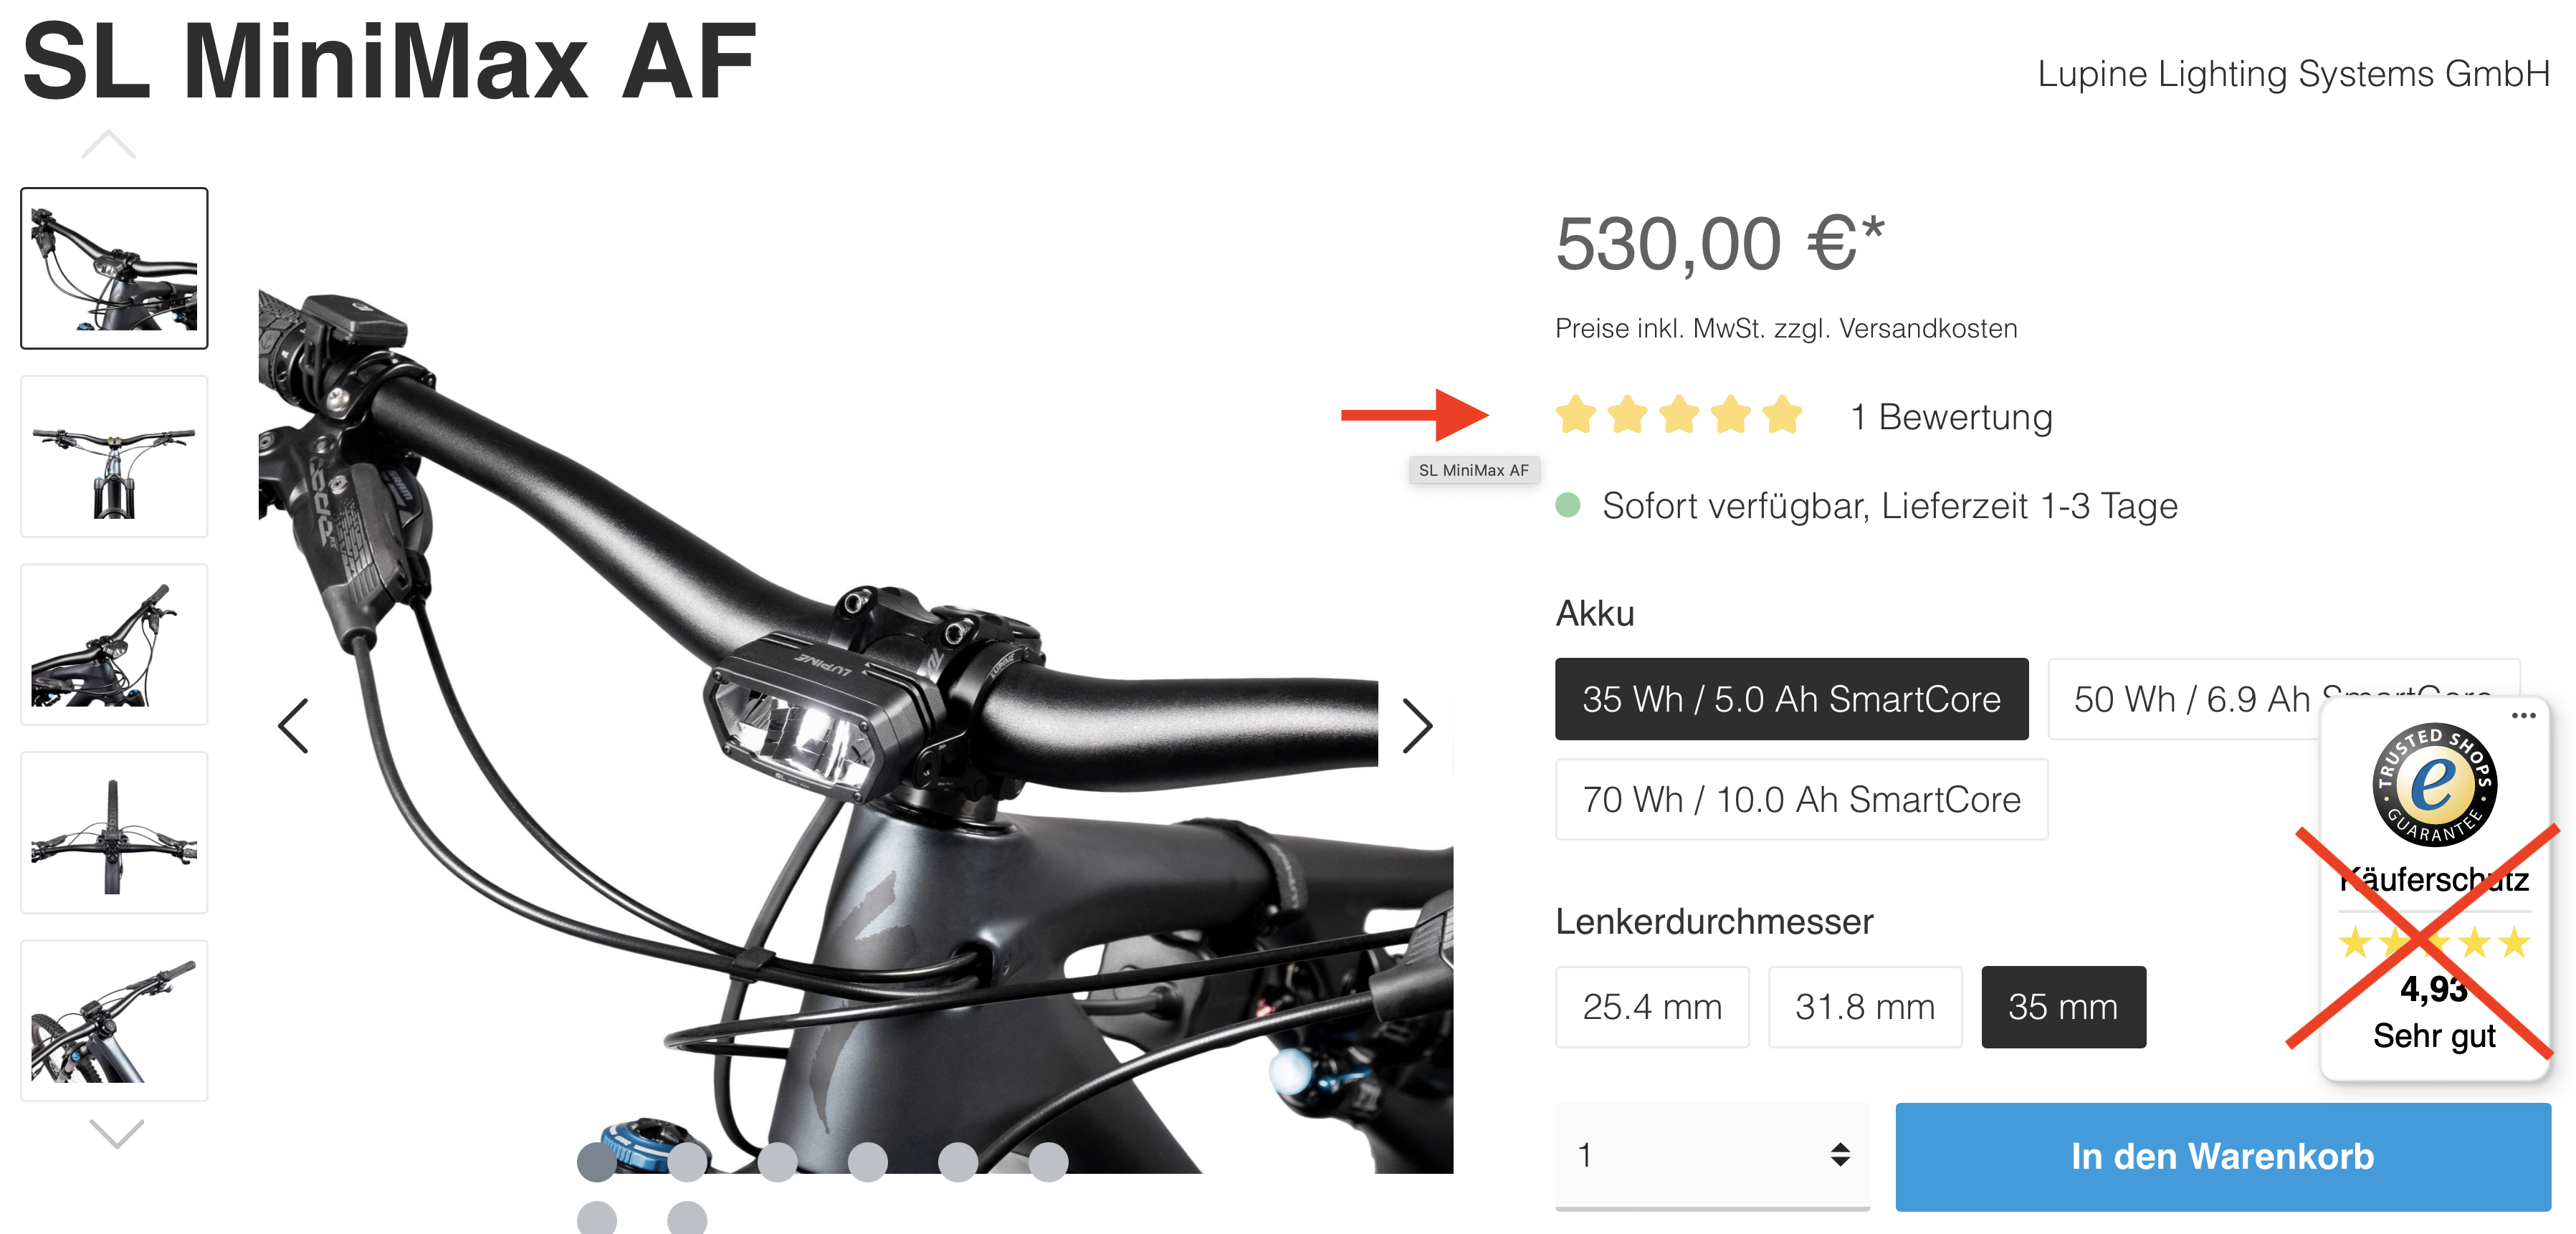This screenshot has width=2576, height=1234.
Task: Select the front-view handlebar thumbnail
Action: point(114,457)
